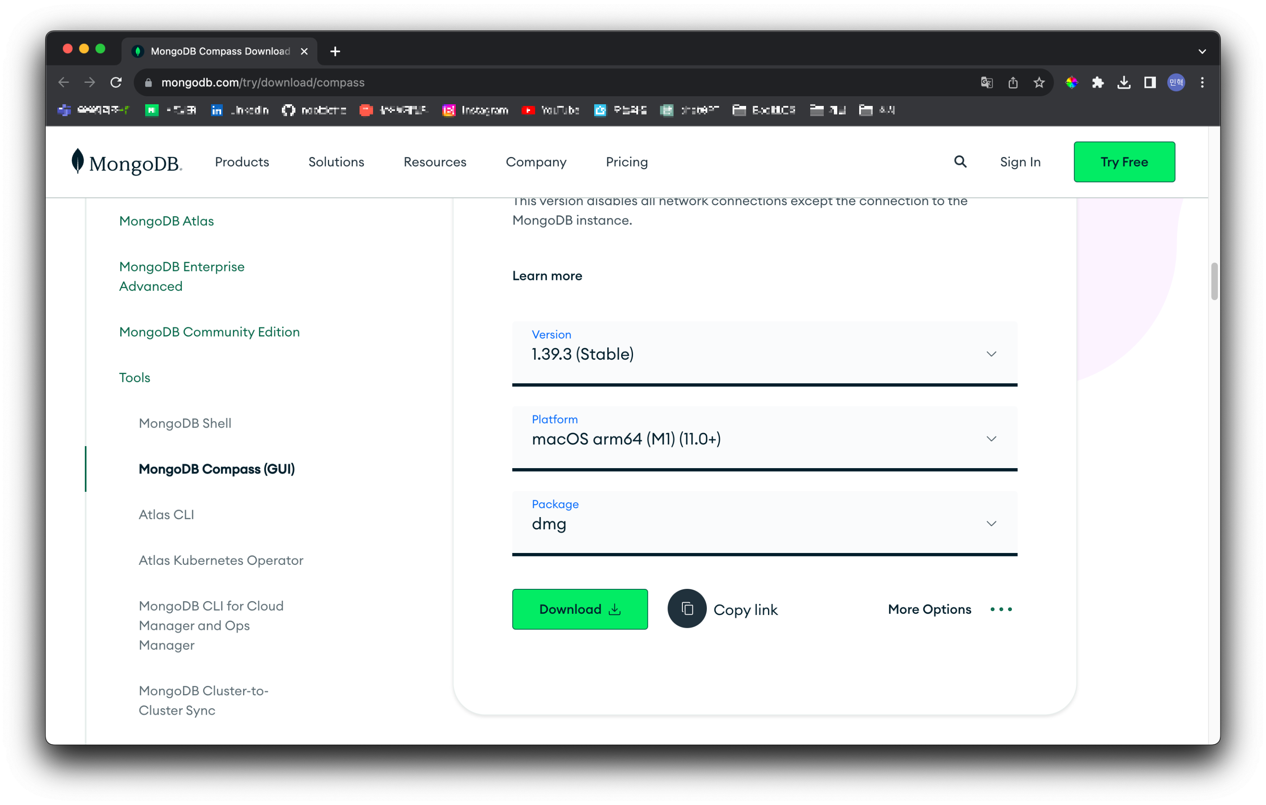1266x805 pixels.
Task: Open the Package dmg dropdown
Action: 764,523
